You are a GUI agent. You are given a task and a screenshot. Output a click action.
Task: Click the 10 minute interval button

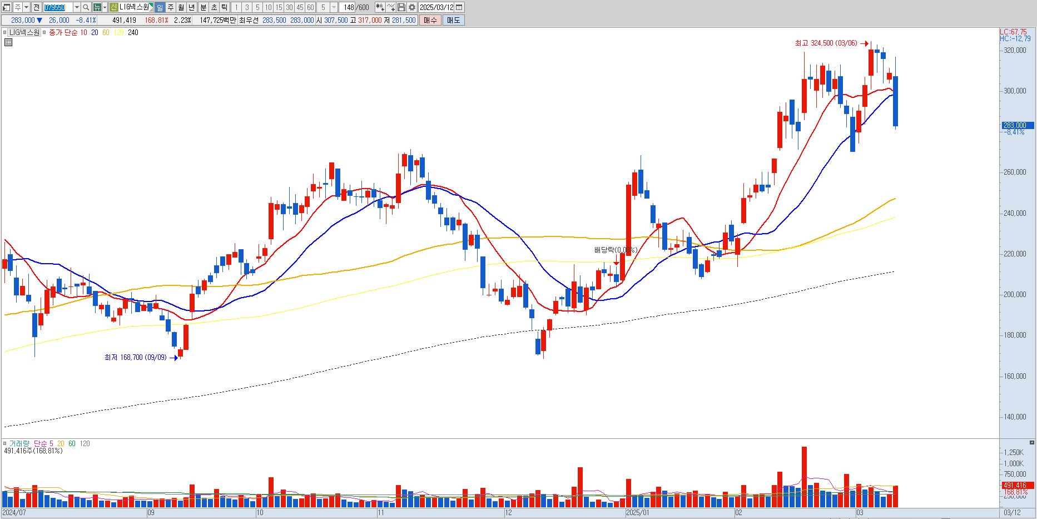[x=268, y=7]
